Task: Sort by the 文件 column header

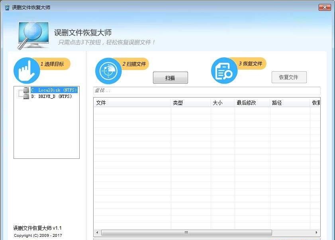Action: (x=132, y=103)
